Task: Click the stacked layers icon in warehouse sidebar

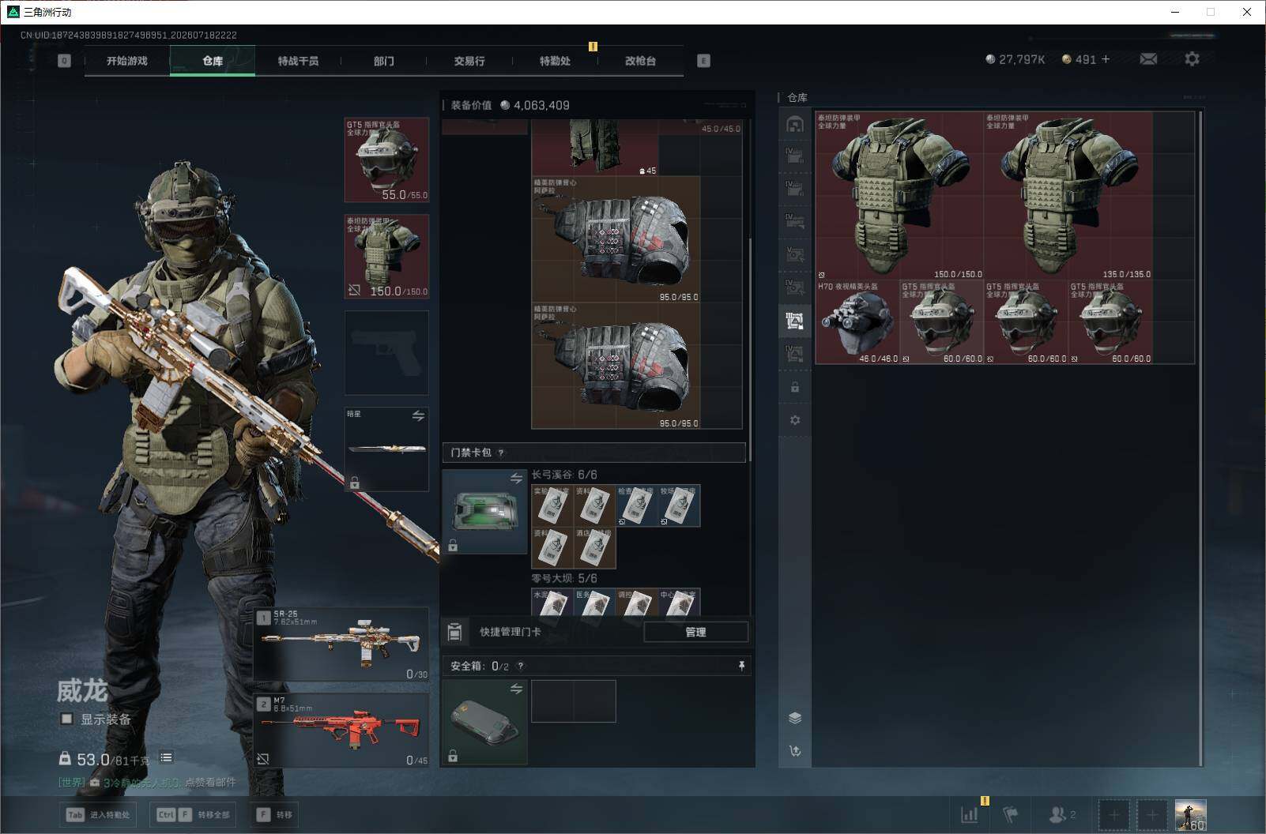Action: coord(795,718)
